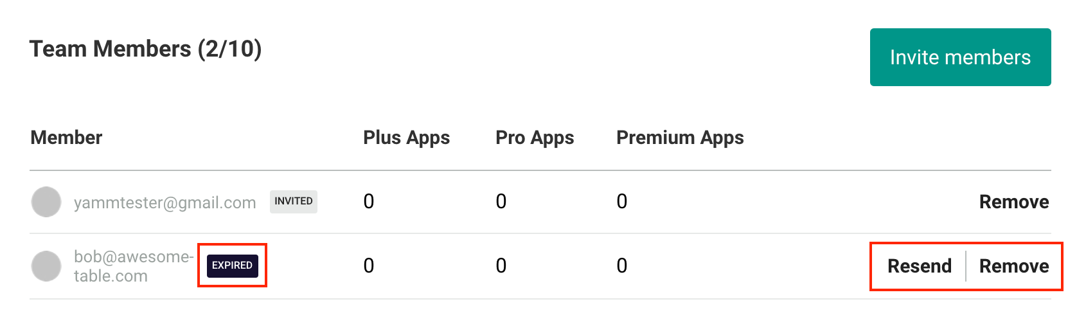Click Plus Apps count for bob
The width and height of the screenshot is (1086, 333).
(x=369, y=266)
